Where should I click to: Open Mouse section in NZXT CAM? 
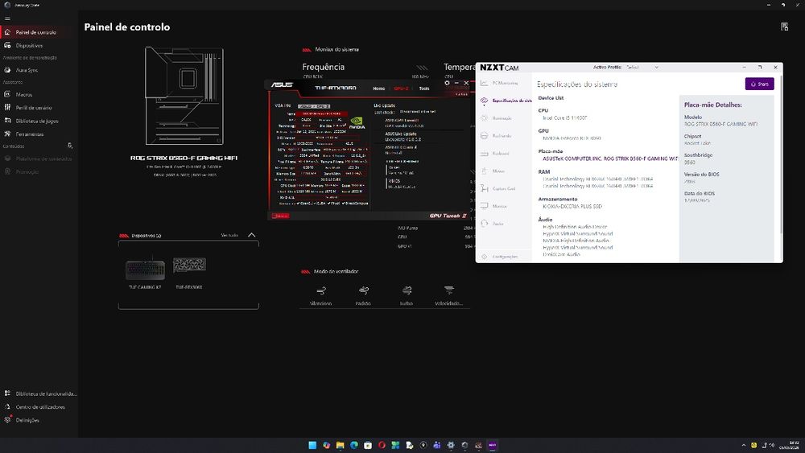coord(505,171)
